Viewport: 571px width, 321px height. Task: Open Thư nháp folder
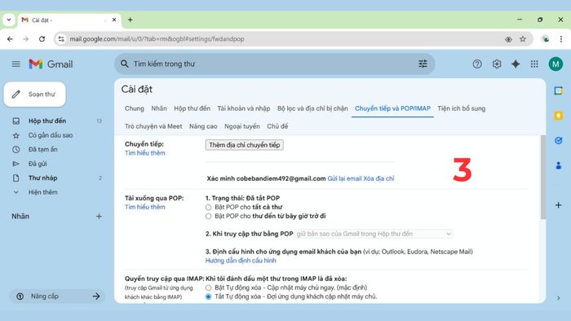pyautogui.click(x=43, y=178)
